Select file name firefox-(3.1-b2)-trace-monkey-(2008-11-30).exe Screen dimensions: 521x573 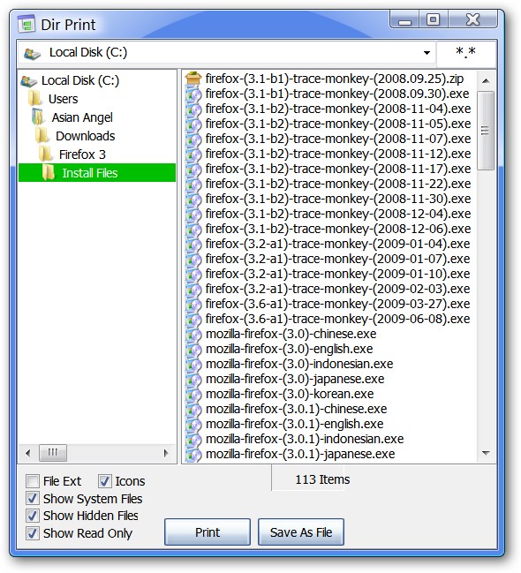coord(338,199)
